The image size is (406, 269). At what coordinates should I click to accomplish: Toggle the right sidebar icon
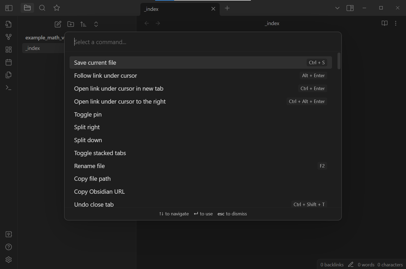pos(350,8)
